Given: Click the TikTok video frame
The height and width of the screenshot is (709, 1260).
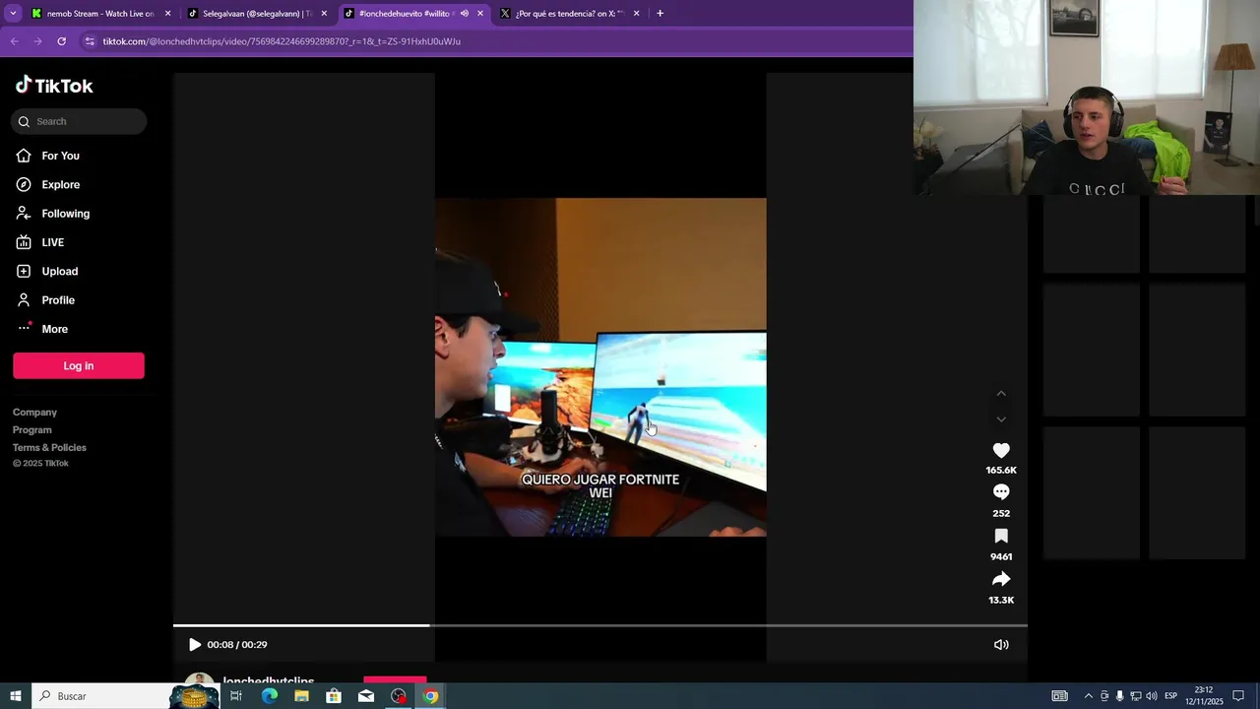Looking at the screenshot, I should pos(600,367).
